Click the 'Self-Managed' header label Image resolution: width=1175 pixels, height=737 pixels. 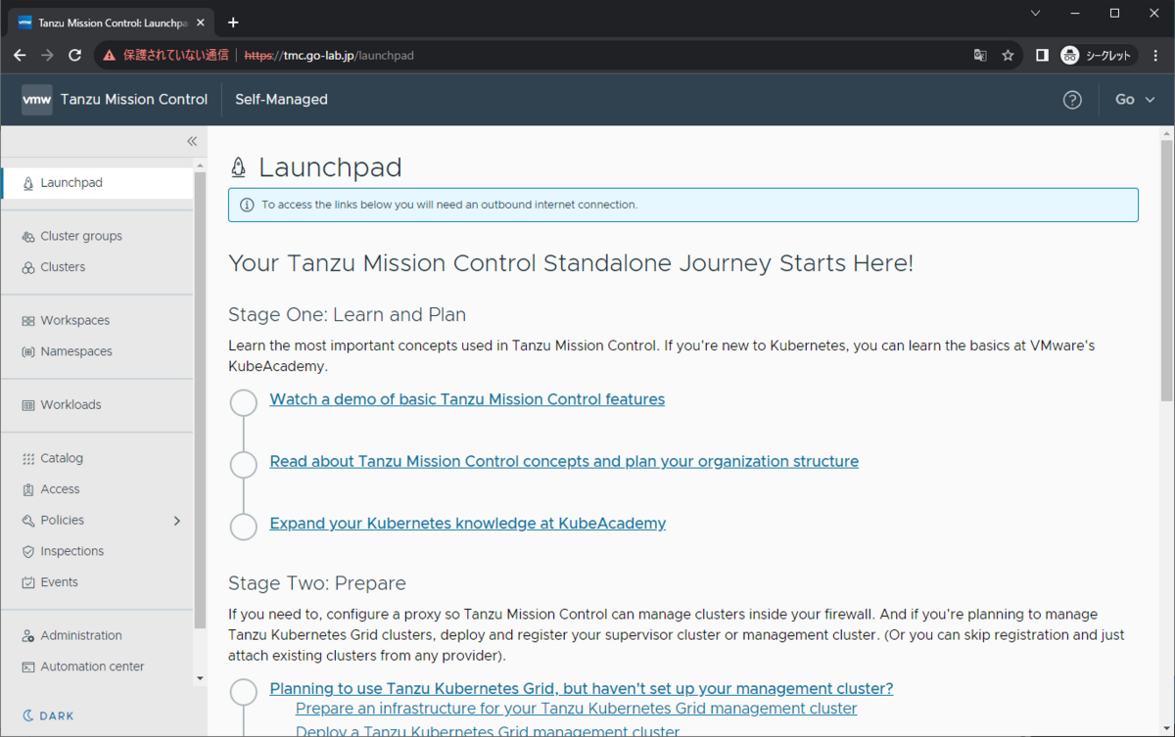point(281,100)
